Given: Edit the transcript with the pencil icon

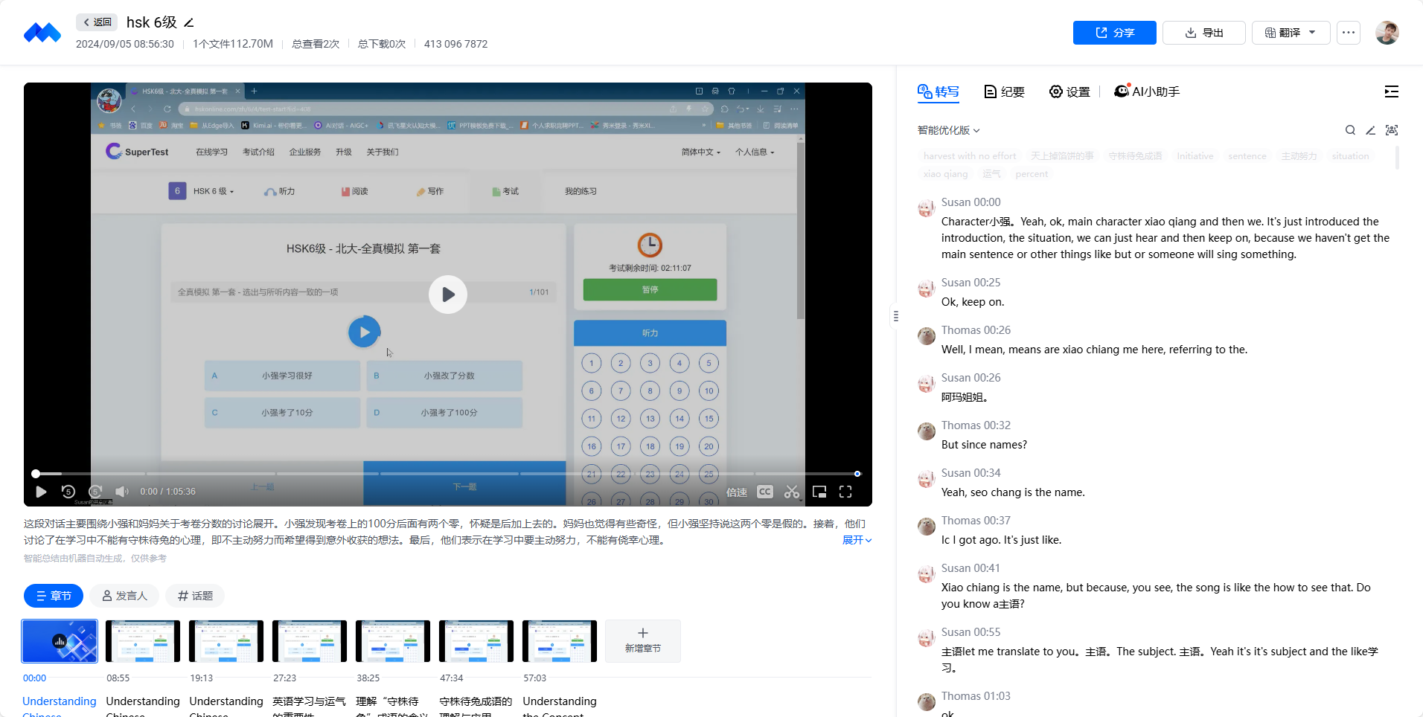Looking at the screenshot, I should click(x=1370, y=129).
